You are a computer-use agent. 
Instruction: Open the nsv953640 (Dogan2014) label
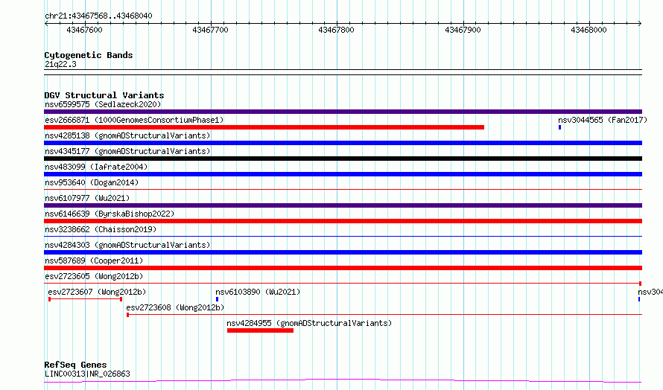(92, 182)
